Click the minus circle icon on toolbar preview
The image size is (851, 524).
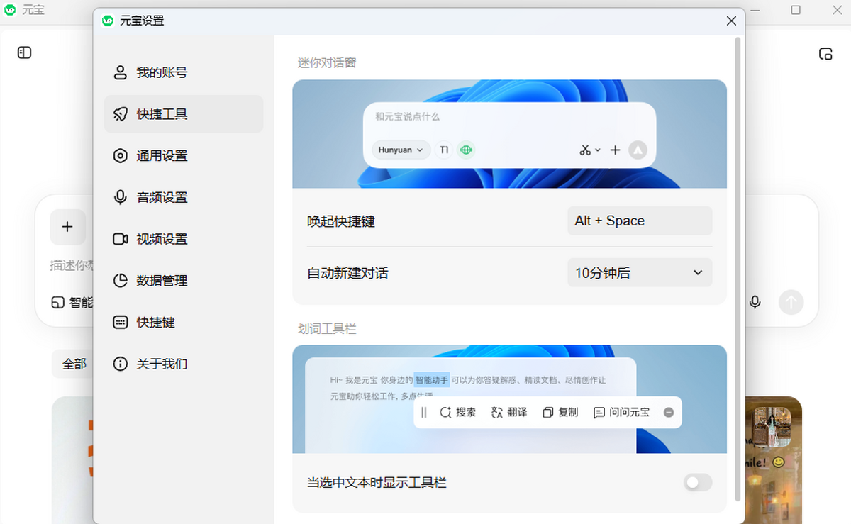pyautogui.click(x=669, y=413)
